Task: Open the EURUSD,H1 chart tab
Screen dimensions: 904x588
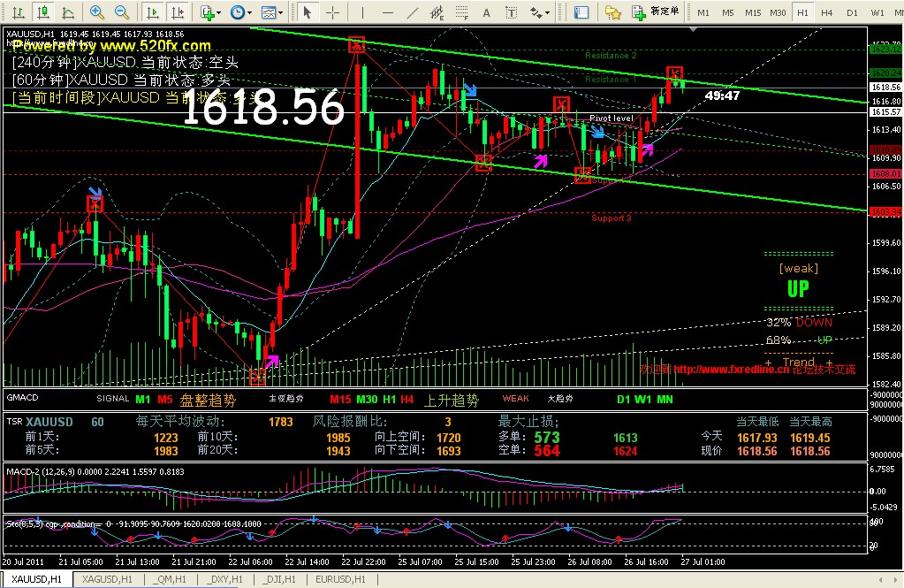Action: [336, 579]
